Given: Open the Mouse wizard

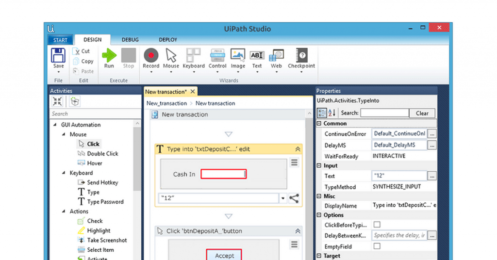Looking at the screenshot, I should (171, 58).
